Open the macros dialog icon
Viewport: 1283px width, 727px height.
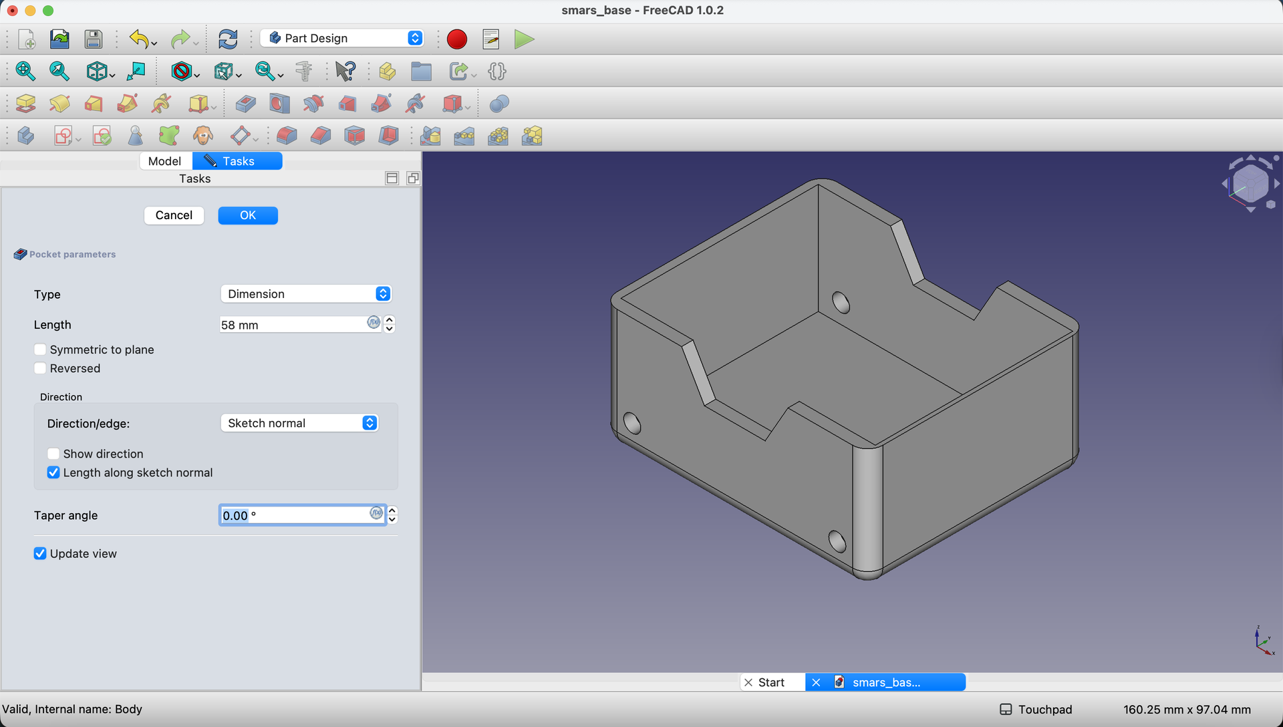pyautogui.click(x=491, y=39)
